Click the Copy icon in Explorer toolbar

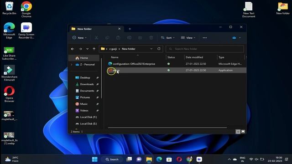pyautogui.click(x=107, y=38)
